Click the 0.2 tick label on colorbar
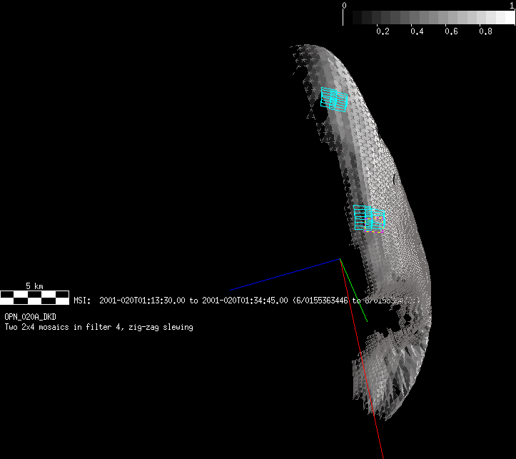The height and width of the screenshot is (459, 516). pyautogui.click(x=383, y=31)
